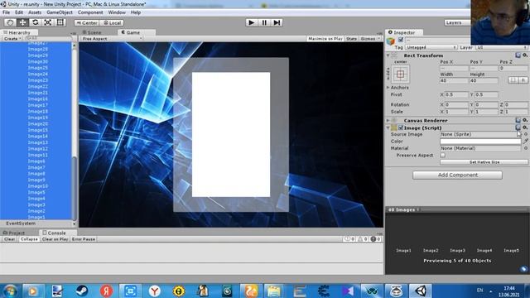Toggle Error Pause in the Console
This screenshot has height=298, width=530.
(x=84, y=239)
